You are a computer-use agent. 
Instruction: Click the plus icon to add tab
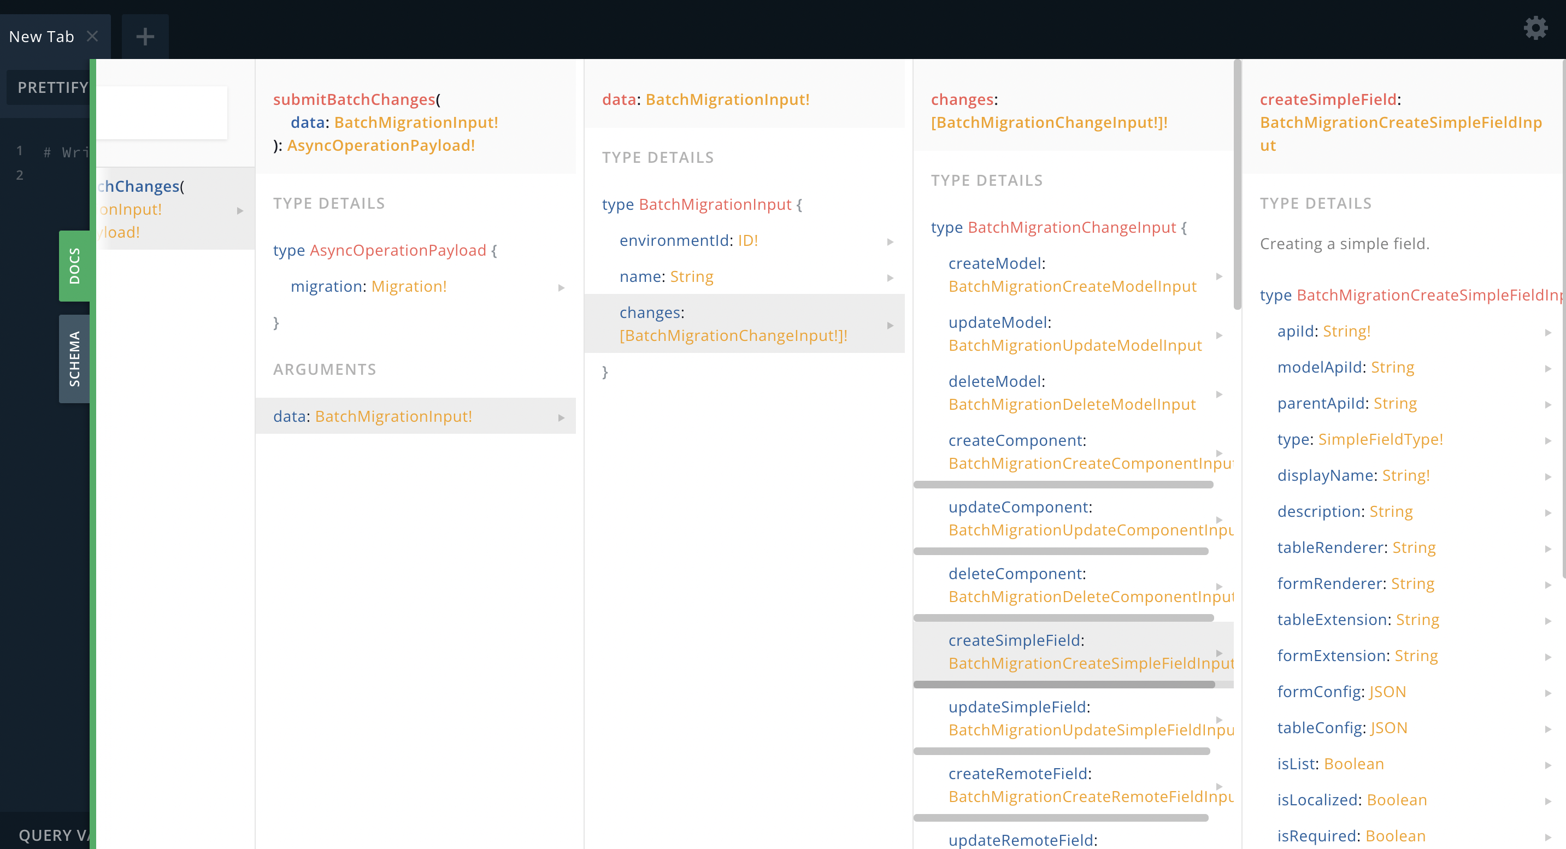pos(145,37)
